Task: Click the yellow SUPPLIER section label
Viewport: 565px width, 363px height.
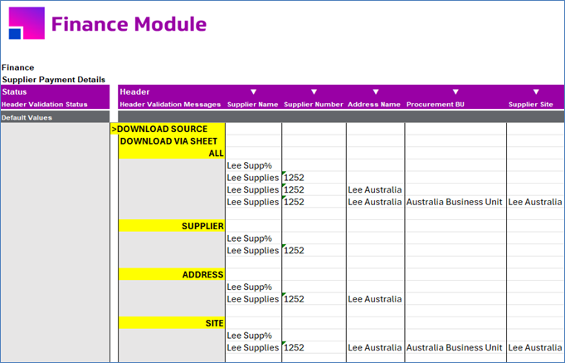Action: coord(172,226)
